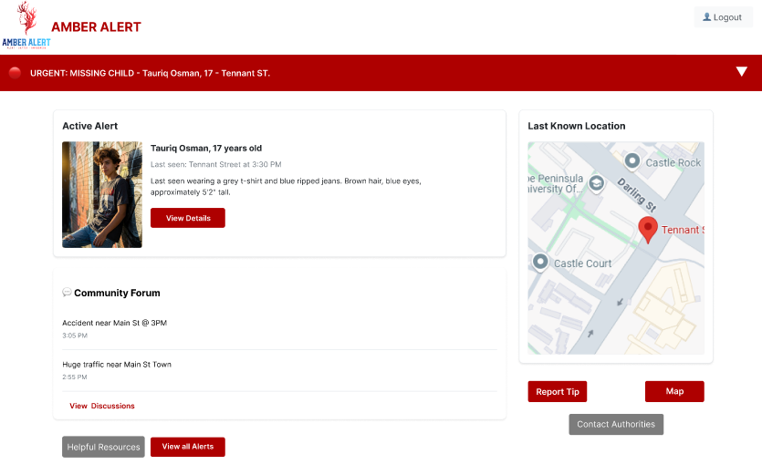Log out using the Logout button
Viewport: 762px width, 475px height.
(723, 17)
